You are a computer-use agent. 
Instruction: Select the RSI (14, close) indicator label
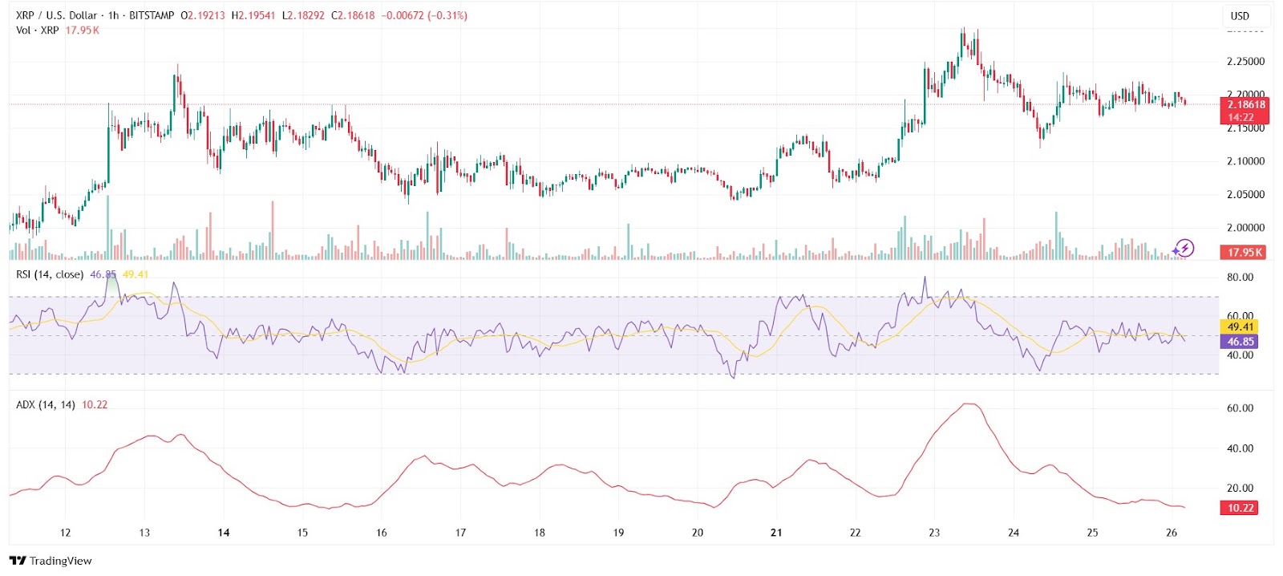coord(50,274)
